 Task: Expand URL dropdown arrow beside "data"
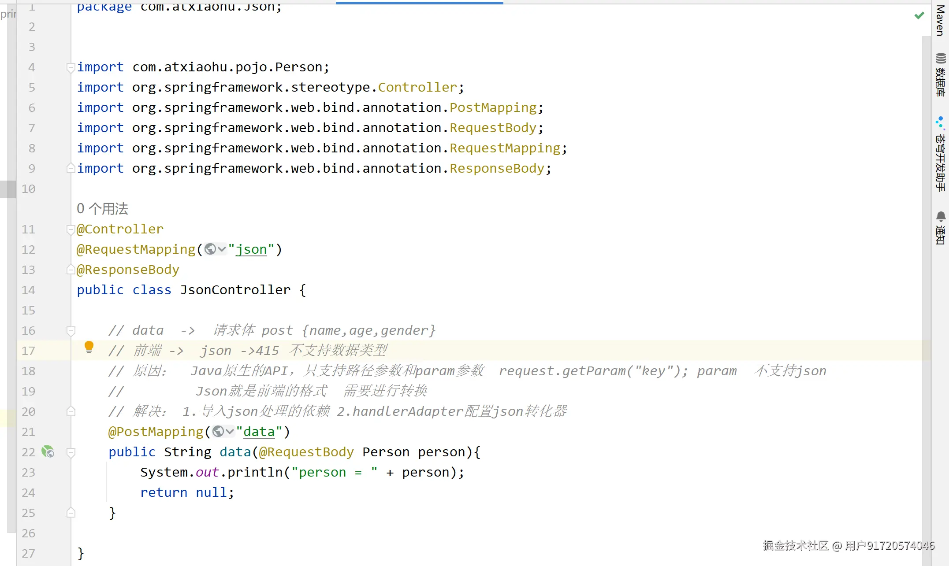(x=230, y=432)
